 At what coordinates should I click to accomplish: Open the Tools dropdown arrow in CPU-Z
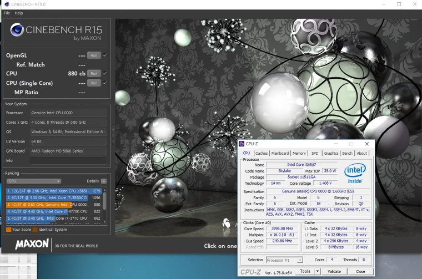pyautogui.click(x=317, y=271)
